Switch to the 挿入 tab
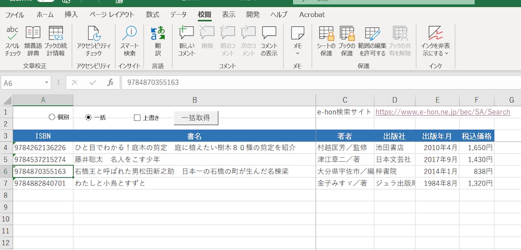This screenshot has height=250, width=521. [71, 15]
